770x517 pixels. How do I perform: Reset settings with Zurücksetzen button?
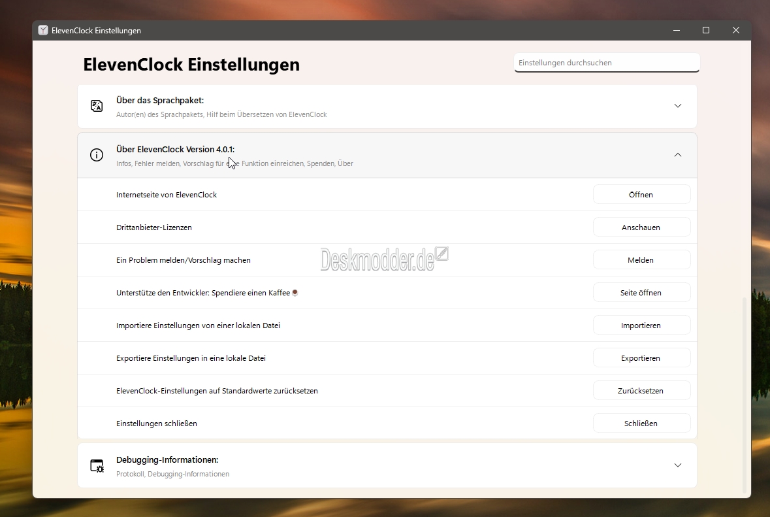coord(641,391)
